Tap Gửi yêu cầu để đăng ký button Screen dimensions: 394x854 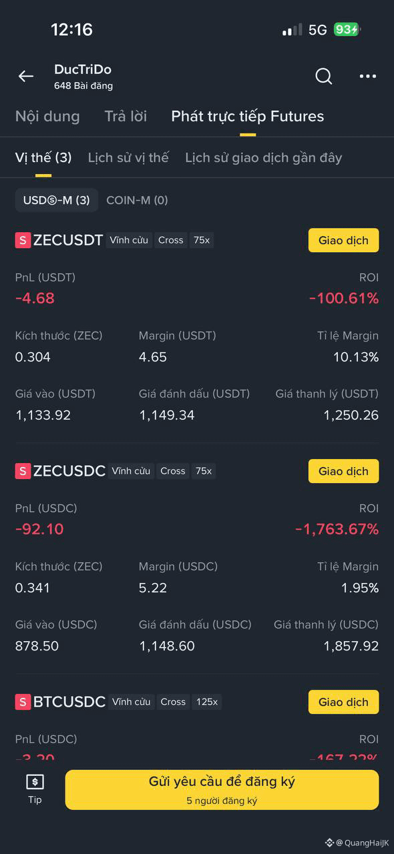point(222,790)
